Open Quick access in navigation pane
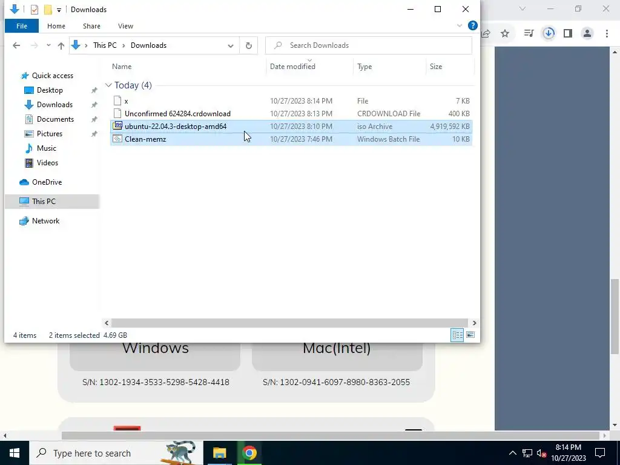The height and width of the screenshot is (465, 620). point(53,76)
